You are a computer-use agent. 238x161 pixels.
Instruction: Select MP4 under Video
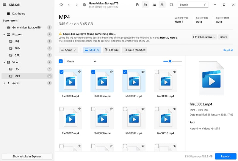coord(27,76)
